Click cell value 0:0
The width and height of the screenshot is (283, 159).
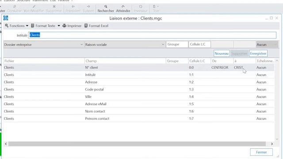(191, 68)
